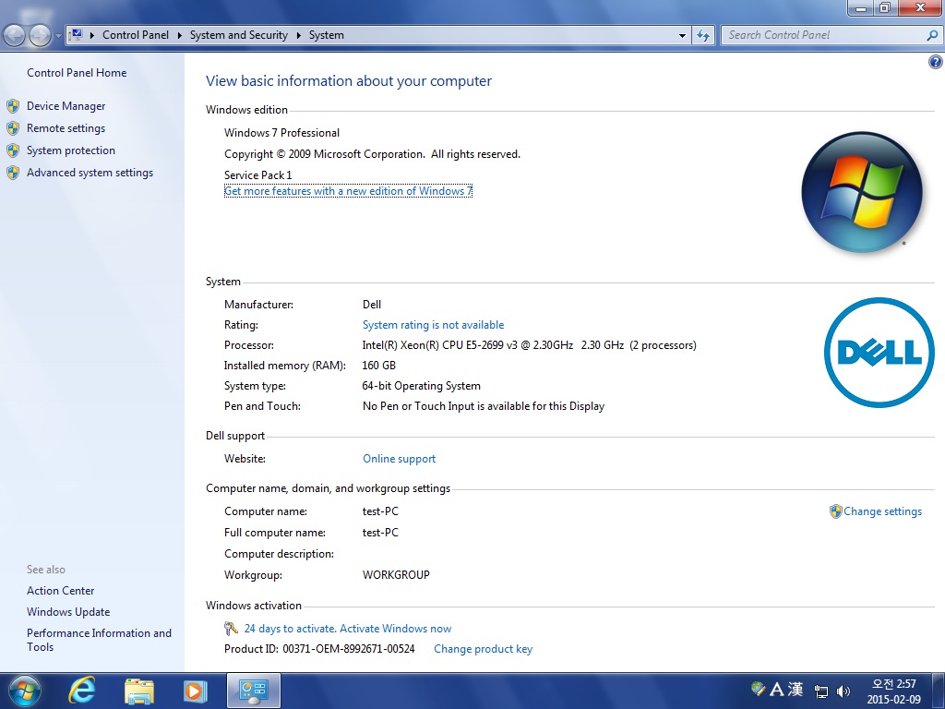Click Control Panel breadcrumb in address bar
The width and height of the screenshot is (945, 709).
click(x=136, y=35)
